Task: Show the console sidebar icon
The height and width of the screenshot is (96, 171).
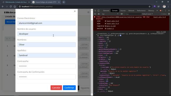Action: coord(95,14)
